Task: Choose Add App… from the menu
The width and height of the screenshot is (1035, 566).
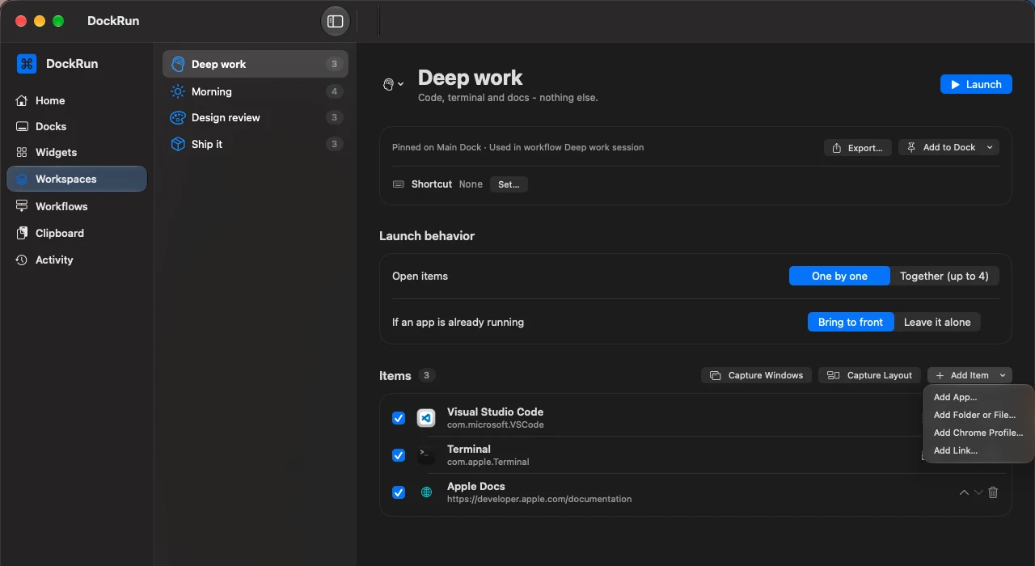Action: (978, 397)
